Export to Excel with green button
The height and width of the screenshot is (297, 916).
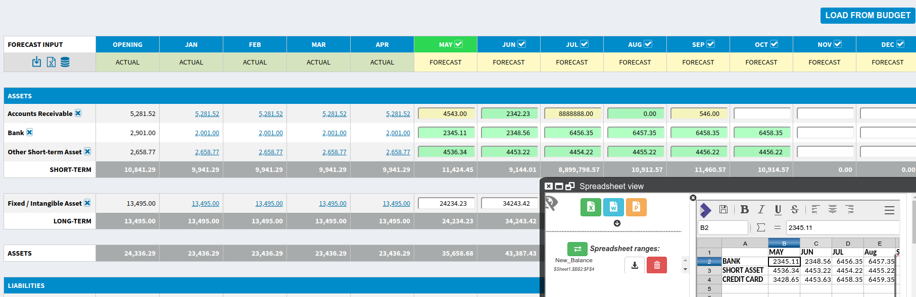pyautogui.click(x=591, y=207)
